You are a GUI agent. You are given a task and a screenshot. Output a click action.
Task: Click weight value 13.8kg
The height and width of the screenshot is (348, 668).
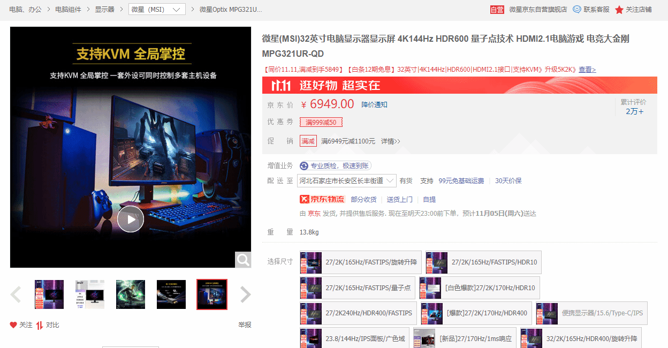(x=309, y=232)
